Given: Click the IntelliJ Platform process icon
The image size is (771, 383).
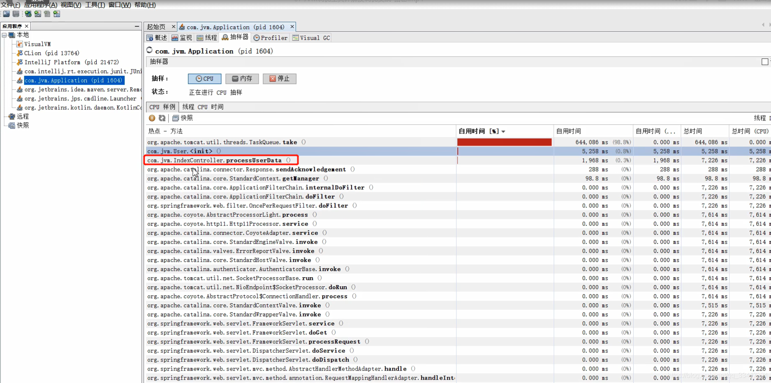Looking at the screenshot, I should coord(19,62).
